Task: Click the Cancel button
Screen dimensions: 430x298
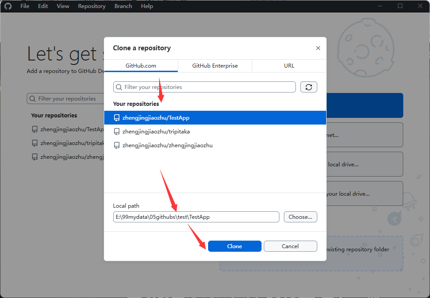Action: coord(291,246)
